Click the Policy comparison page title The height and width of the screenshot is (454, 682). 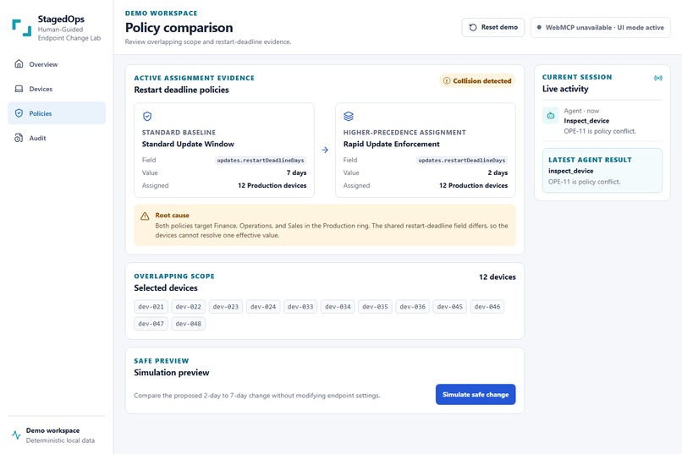(179, 27)
